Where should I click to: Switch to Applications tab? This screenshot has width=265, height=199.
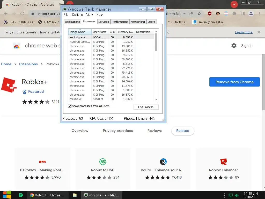(x=72, y=22)
